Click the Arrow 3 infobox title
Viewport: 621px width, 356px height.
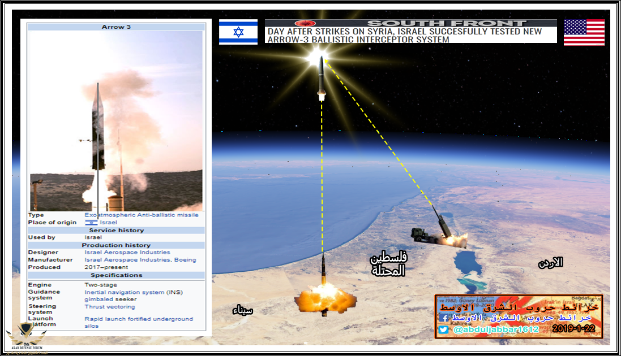pos(116,27)
